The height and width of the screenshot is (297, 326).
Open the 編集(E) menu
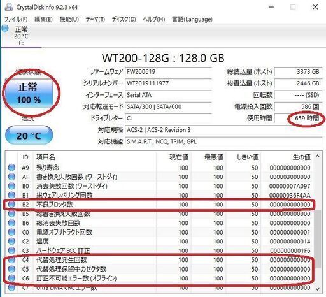43,19
